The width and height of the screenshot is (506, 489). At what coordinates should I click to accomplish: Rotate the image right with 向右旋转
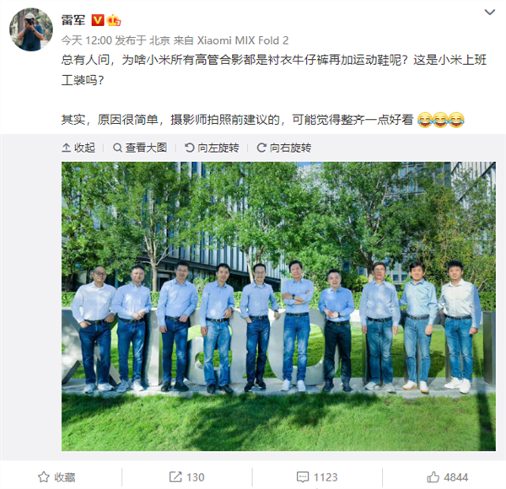click(284, 148)
